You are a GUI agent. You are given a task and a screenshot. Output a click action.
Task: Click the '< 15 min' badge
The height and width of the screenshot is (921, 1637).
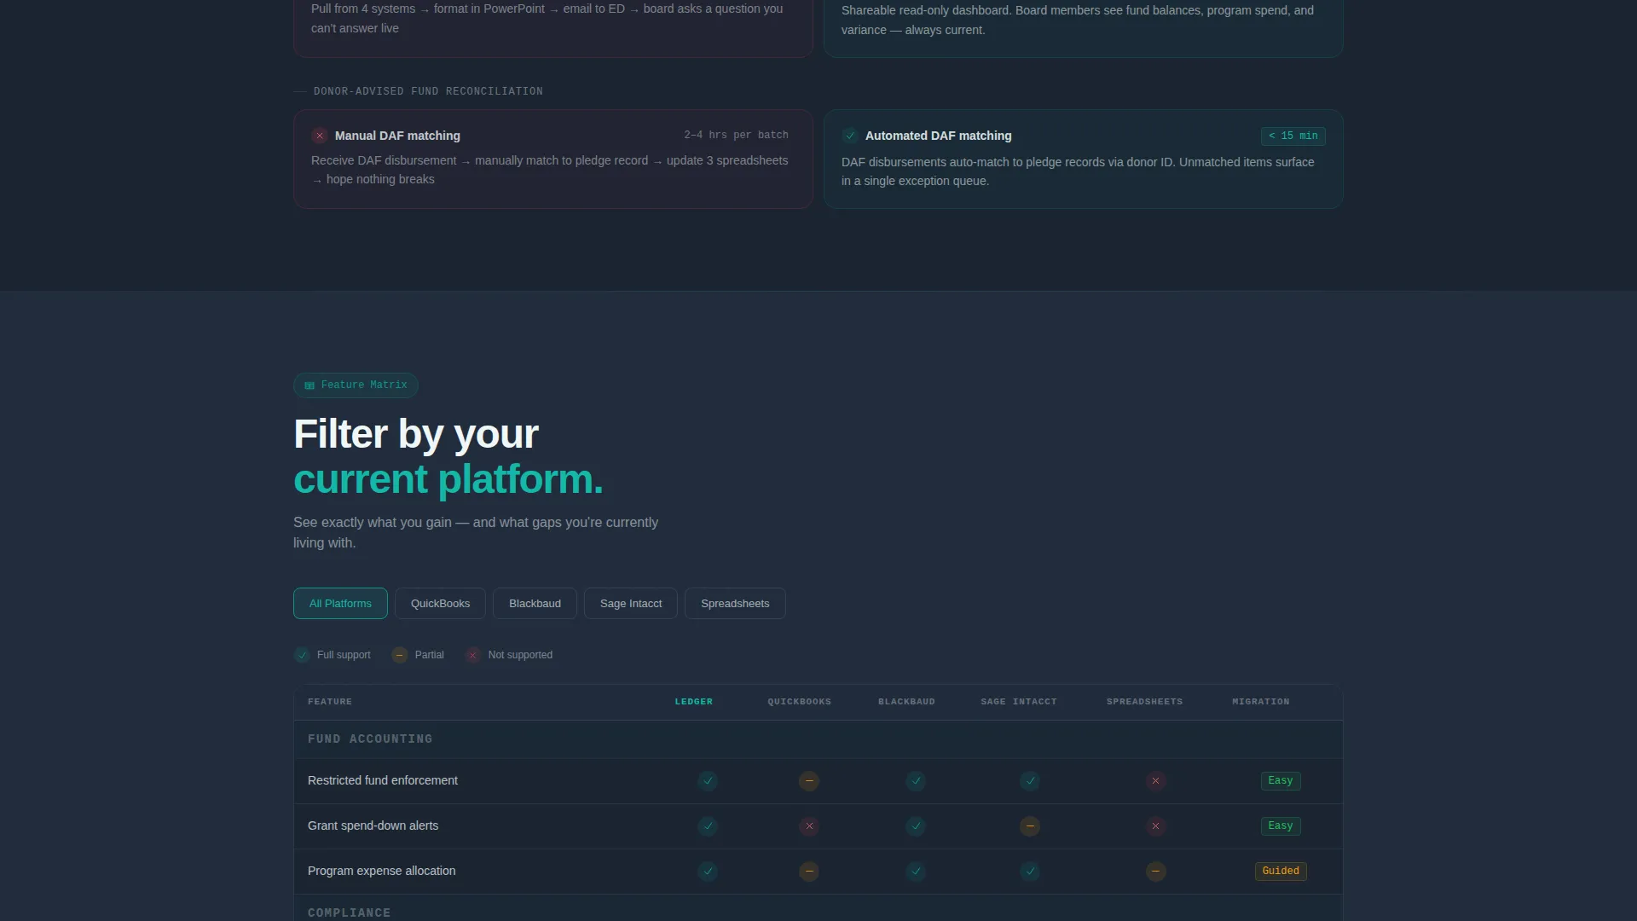[1293, 136]
